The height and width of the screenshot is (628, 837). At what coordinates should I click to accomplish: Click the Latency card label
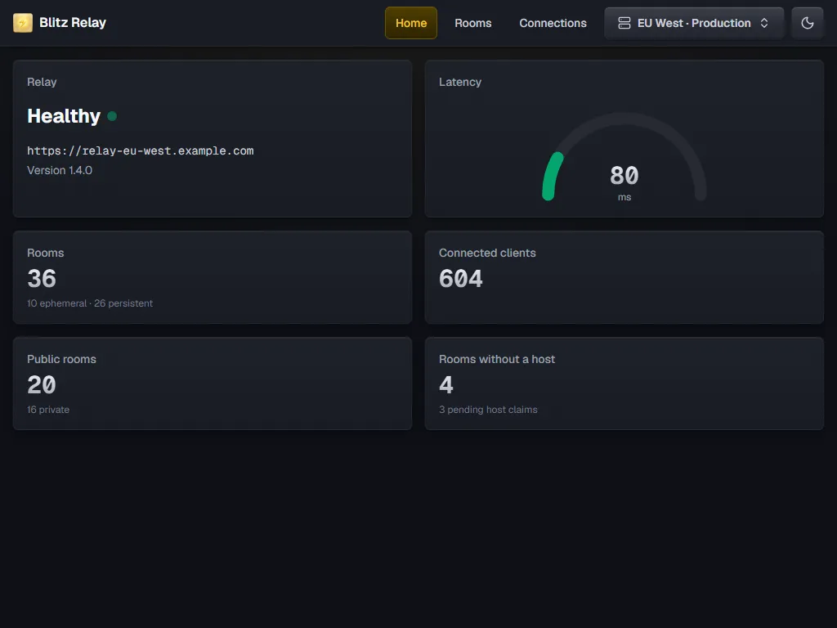460,82
